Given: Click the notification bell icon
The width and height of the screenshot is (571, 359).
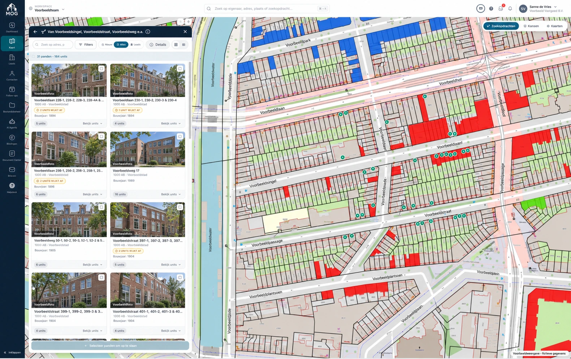Looking at the screenshot, I should pos(510,9).
